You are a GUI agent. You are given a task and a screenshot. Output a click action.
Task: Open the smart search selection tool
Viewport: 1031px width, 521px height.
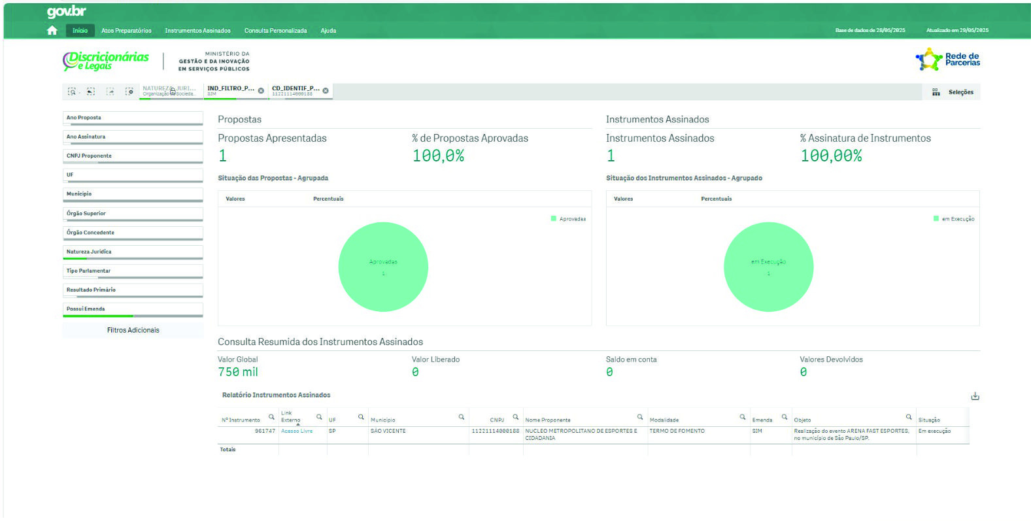click(x=72, y=92)
